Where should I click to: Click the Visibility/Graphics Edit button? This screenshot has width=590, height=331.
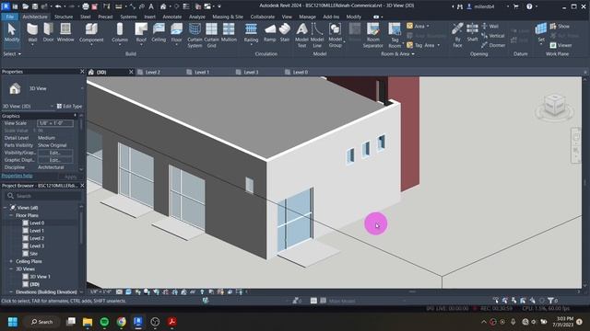55,153
